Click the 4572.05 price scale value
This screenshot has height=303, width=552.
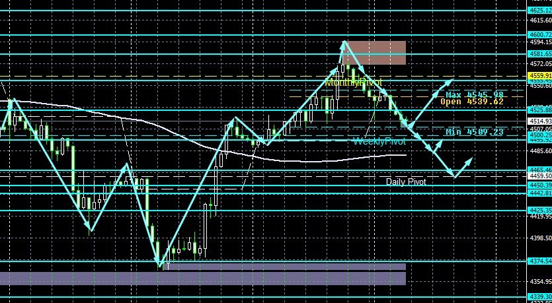pos(540,63)
